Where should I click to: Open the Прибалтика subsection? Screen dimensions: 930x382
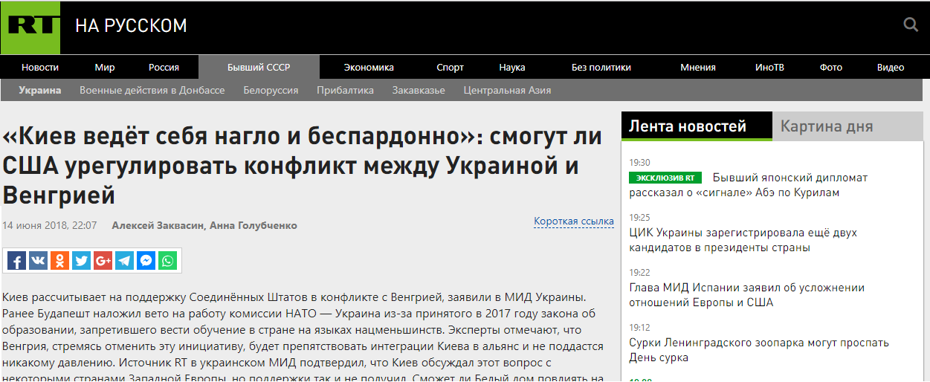tap(345, 90)
